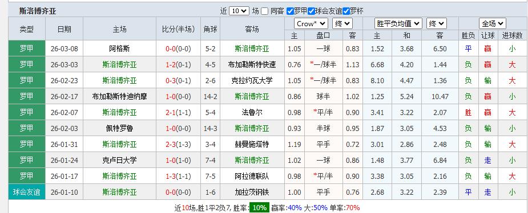Image resolution: width=528 pixels, height=213 pixels.
Task: Click 佩特罗鲁 home team
Action: (x=119, y=128)
